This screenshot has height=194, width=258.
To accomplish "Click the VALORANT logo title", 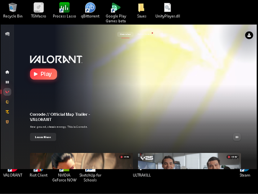I will pyautogui.click(x=56, y=59).
